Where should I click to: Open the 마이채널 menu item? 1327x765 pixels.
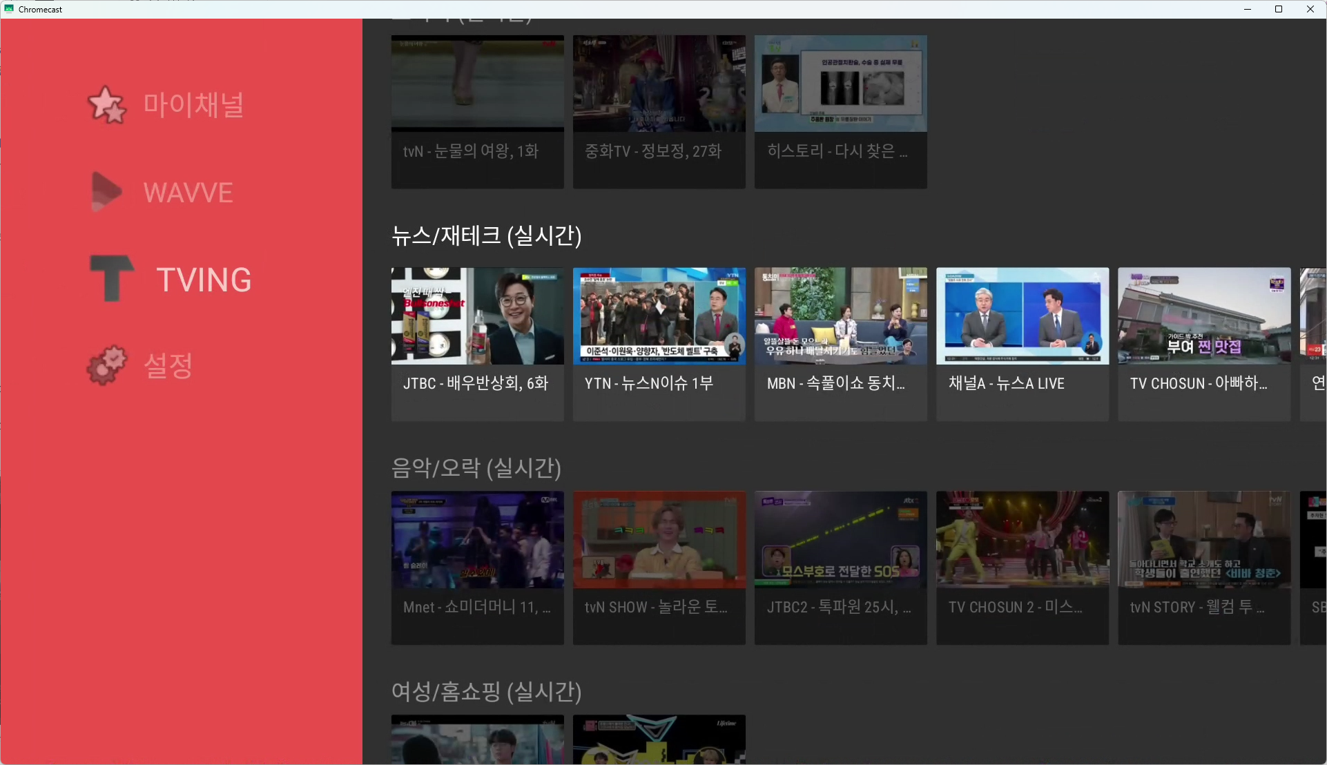pos(193,105)
